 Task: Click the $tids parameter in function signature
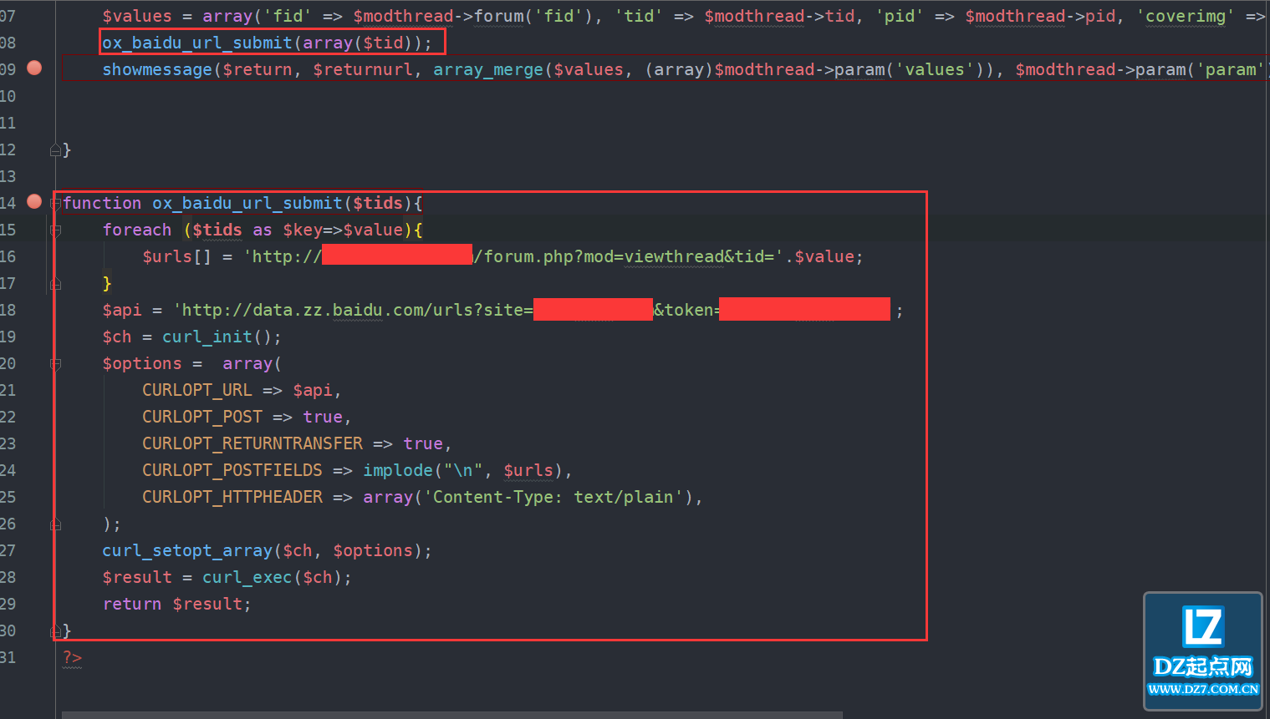click(378, 203)
